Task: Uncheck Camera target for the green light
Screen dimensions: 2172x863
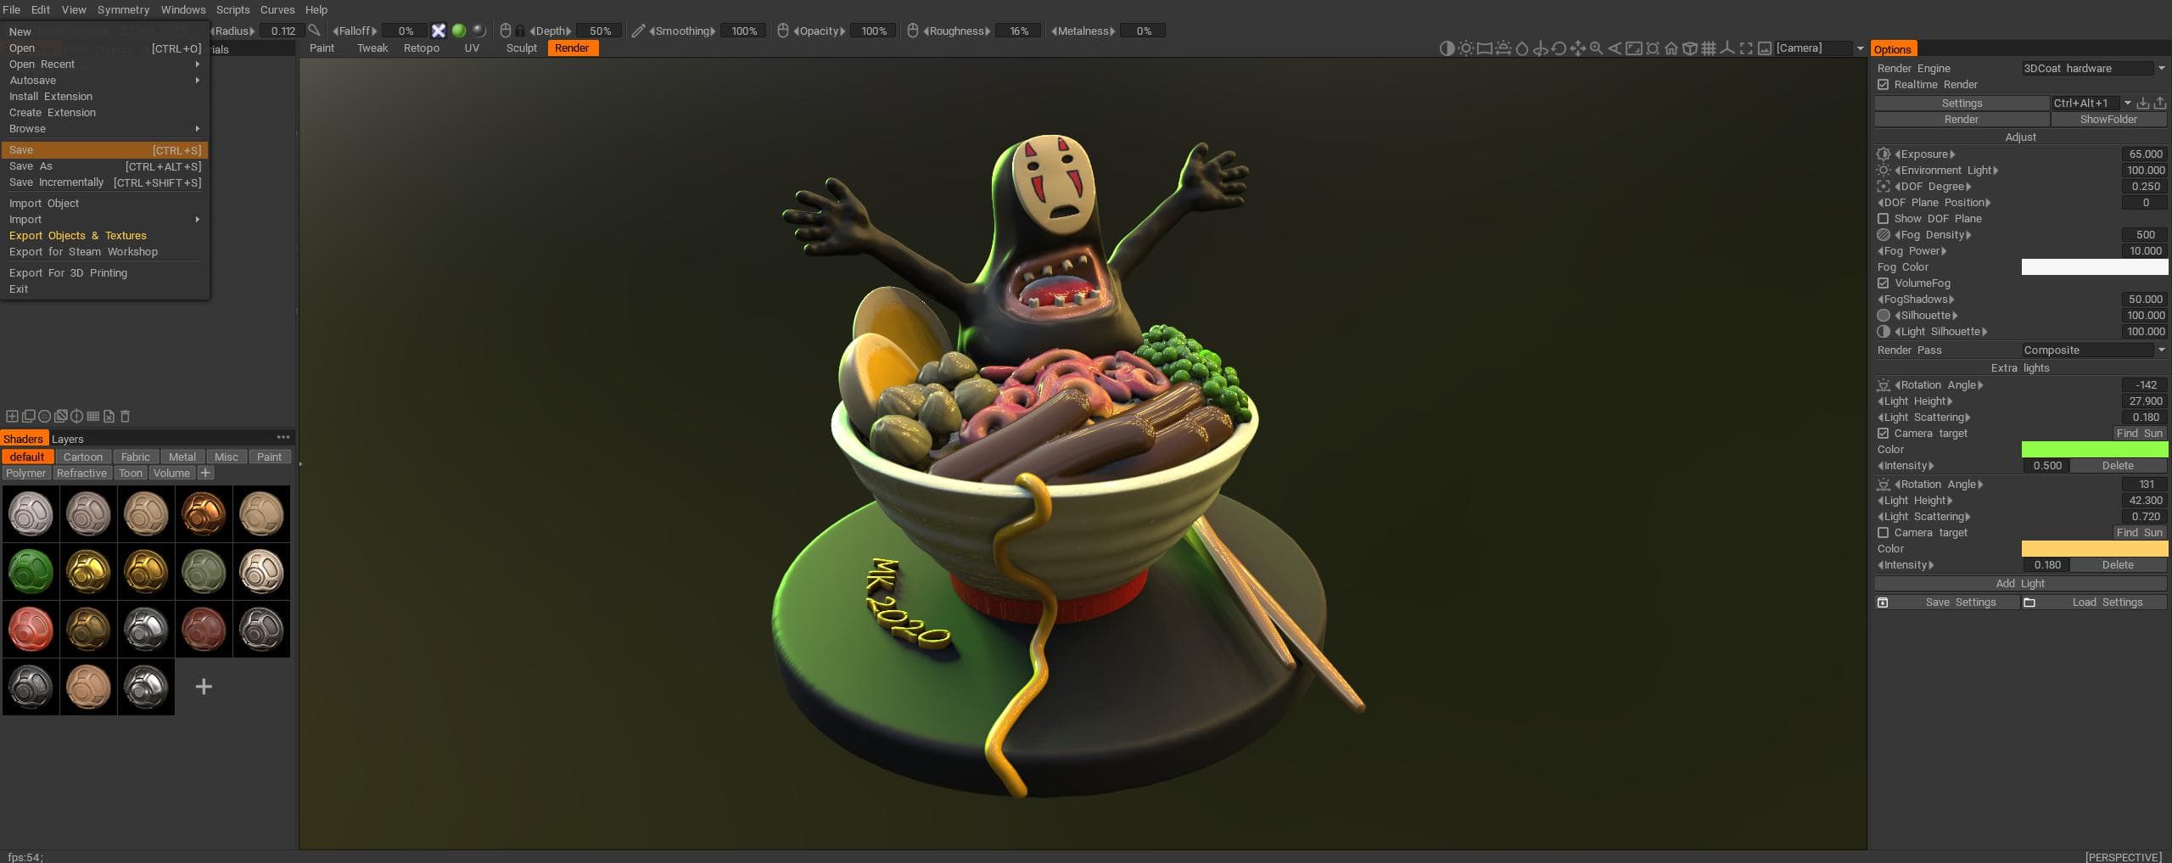Action: (1884, 434)
